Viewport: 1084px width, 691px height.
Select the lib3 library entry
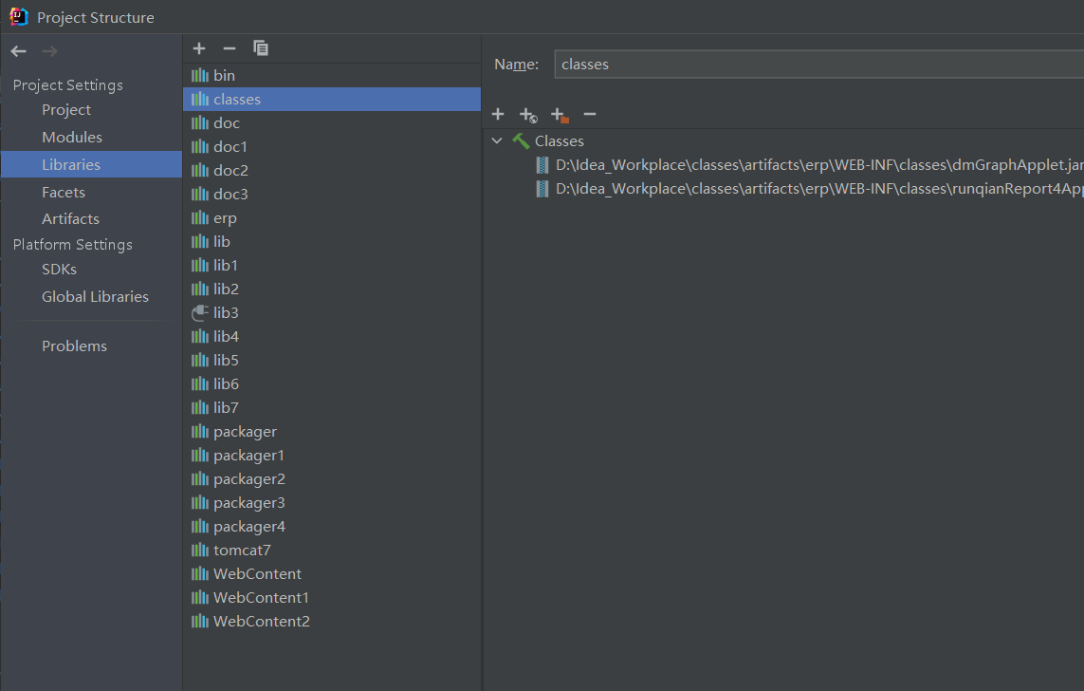226,313
